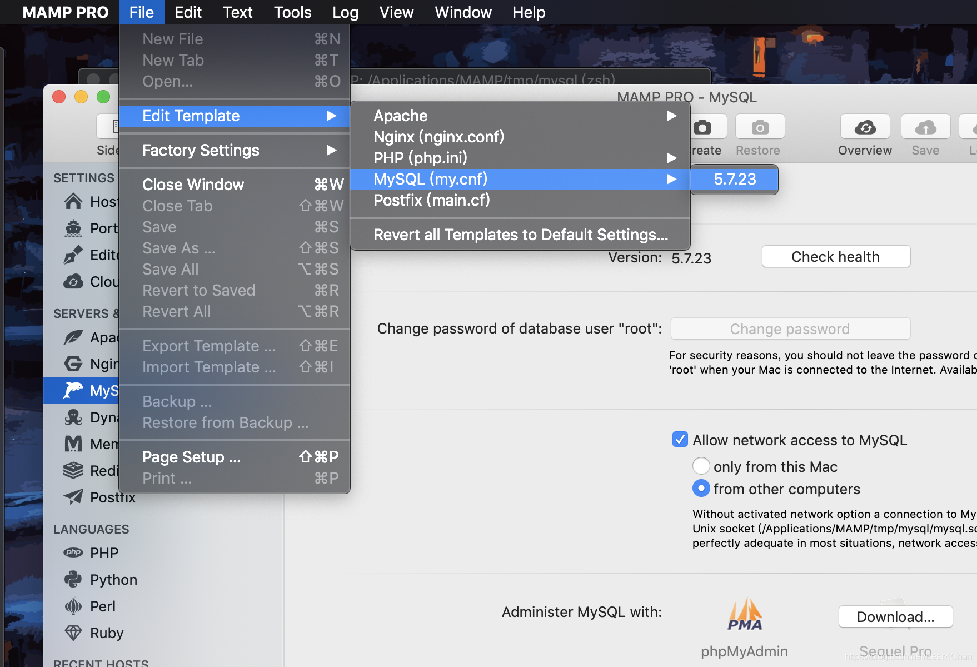Click the Change password button
977x667 pixels.
790,328
